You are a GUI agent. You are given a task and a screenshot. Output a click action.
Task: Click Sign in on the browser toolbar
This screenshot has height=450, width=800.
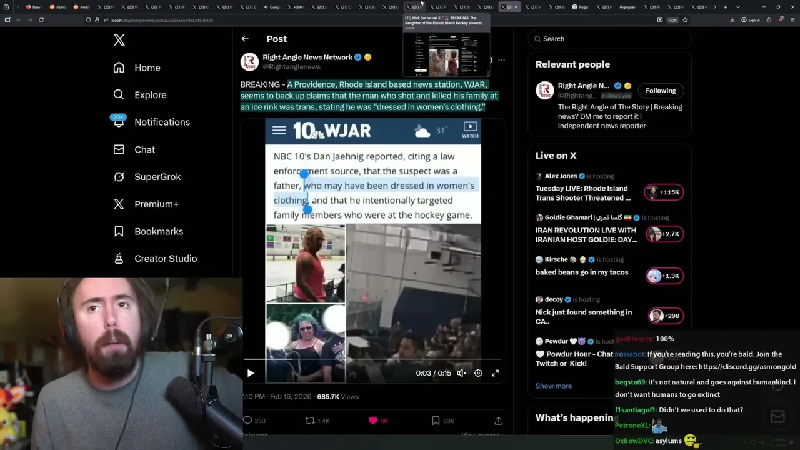coord(751,20)
